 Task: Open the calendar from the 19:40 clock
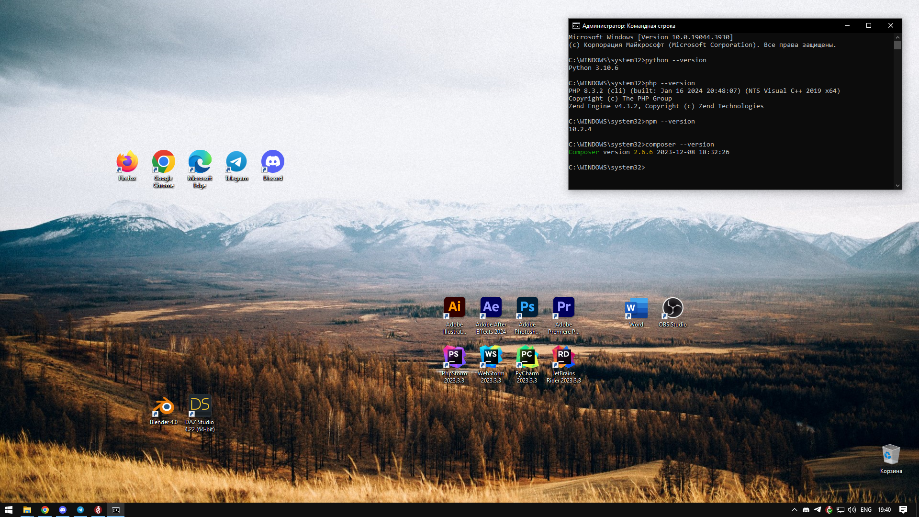coord(885,510)
